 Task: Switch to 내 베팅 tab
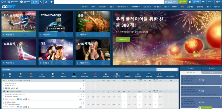[x=212, y=72]
